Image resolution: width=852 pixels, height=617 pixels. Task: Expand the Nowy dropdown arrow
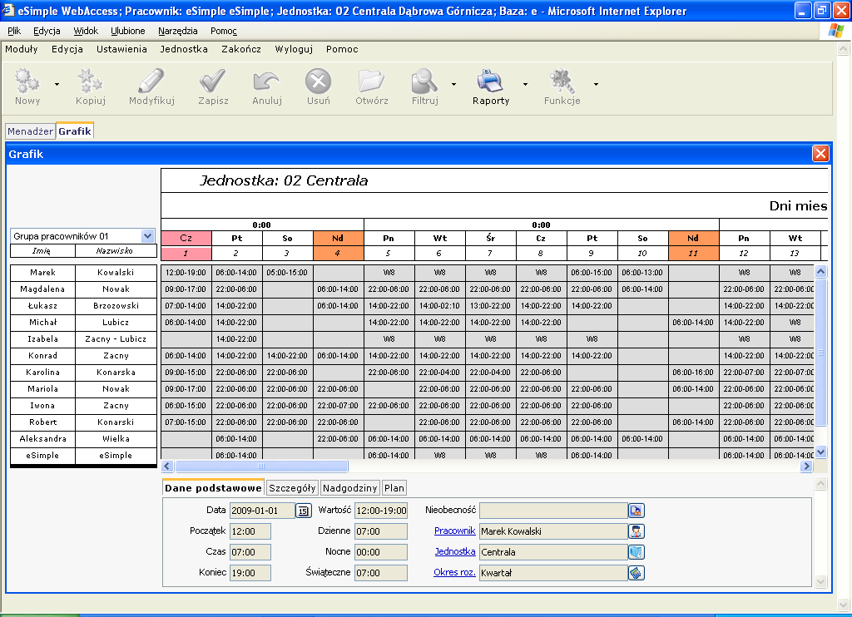57,84
